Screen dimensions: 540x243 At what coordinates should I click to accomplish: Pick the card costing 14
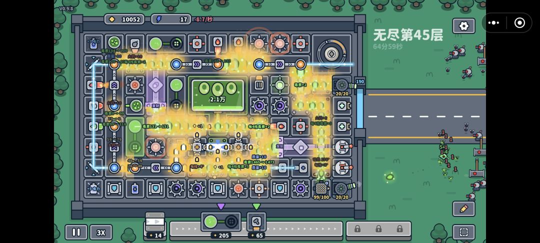155,225
